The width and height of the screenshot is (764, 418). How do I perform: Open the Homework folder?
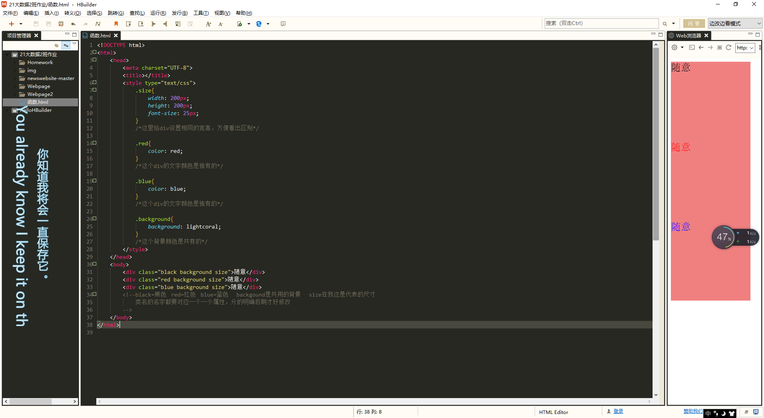click(40, 63)
